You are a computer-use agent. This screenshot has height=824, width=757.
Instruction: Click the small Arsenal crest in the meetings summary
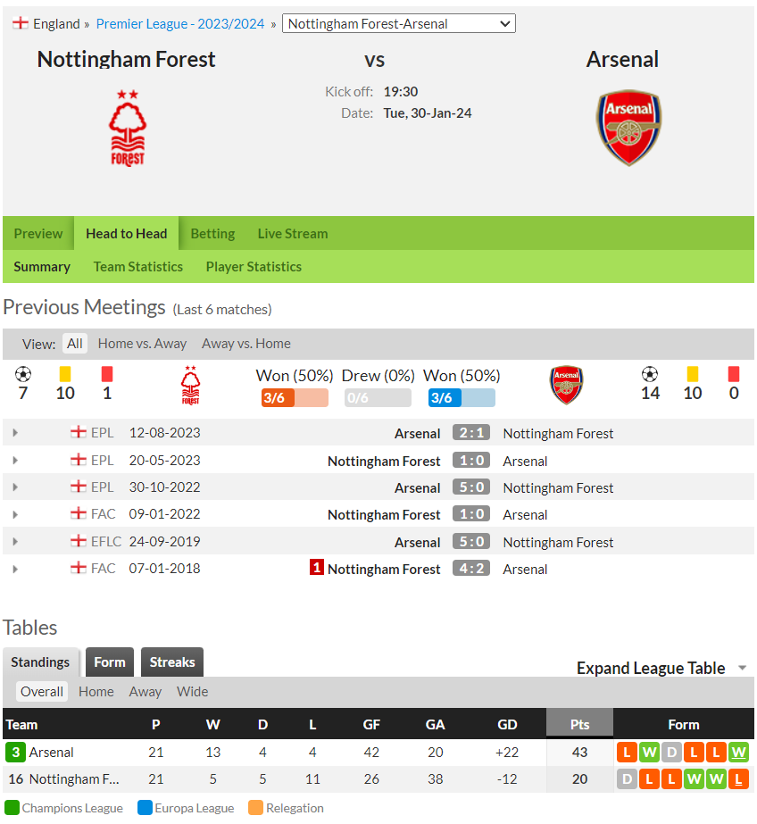[x=566, y=385]
